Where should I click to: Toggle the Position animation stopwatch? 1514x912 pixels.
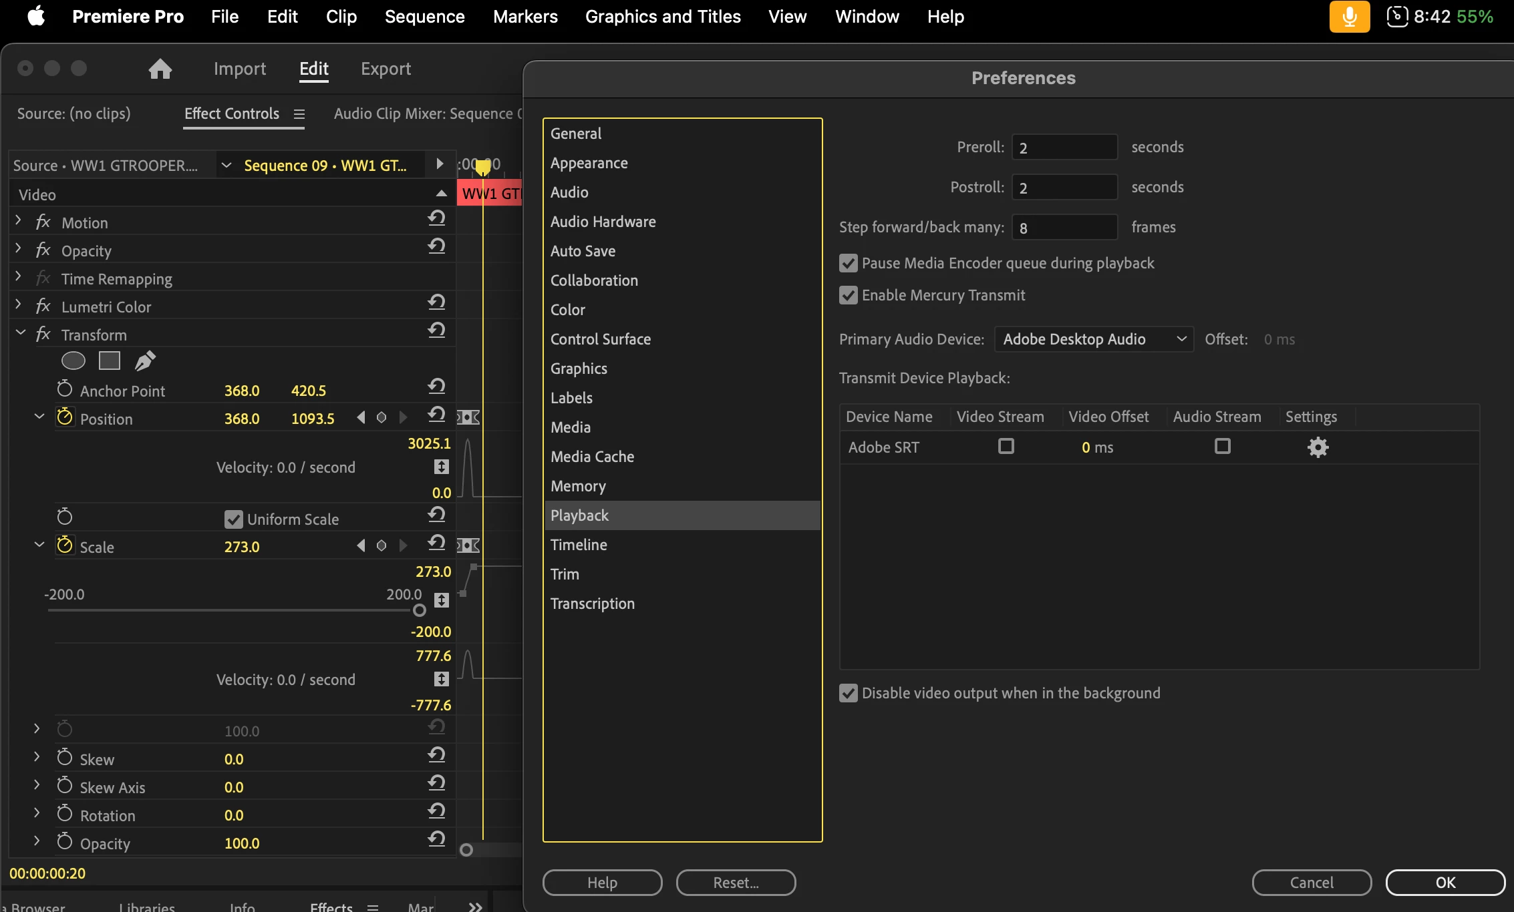click(65, 417)
